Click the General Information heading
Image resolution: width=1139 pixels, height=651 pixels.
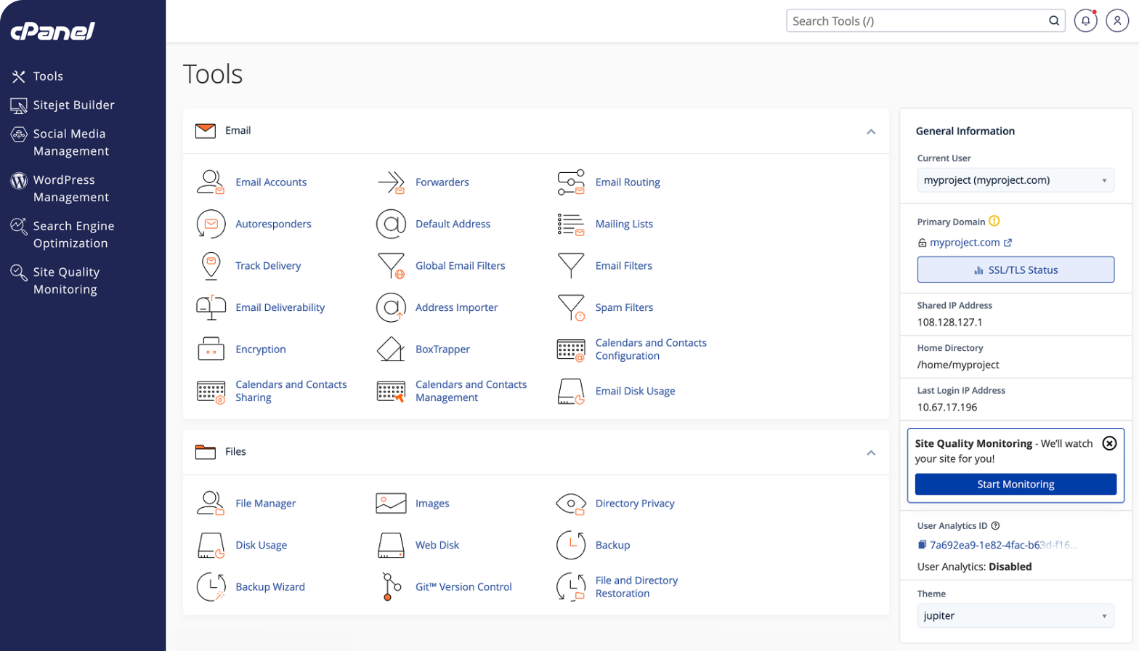click(965, 132)
